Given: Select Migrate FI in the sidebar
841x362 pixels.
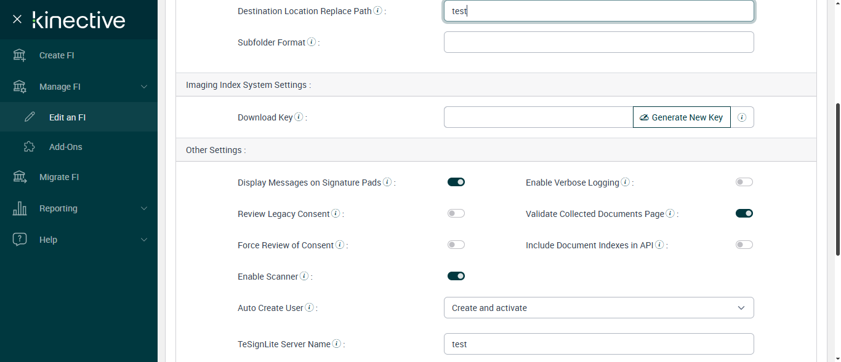Looking at the screenshot, I should pos(59,177).
